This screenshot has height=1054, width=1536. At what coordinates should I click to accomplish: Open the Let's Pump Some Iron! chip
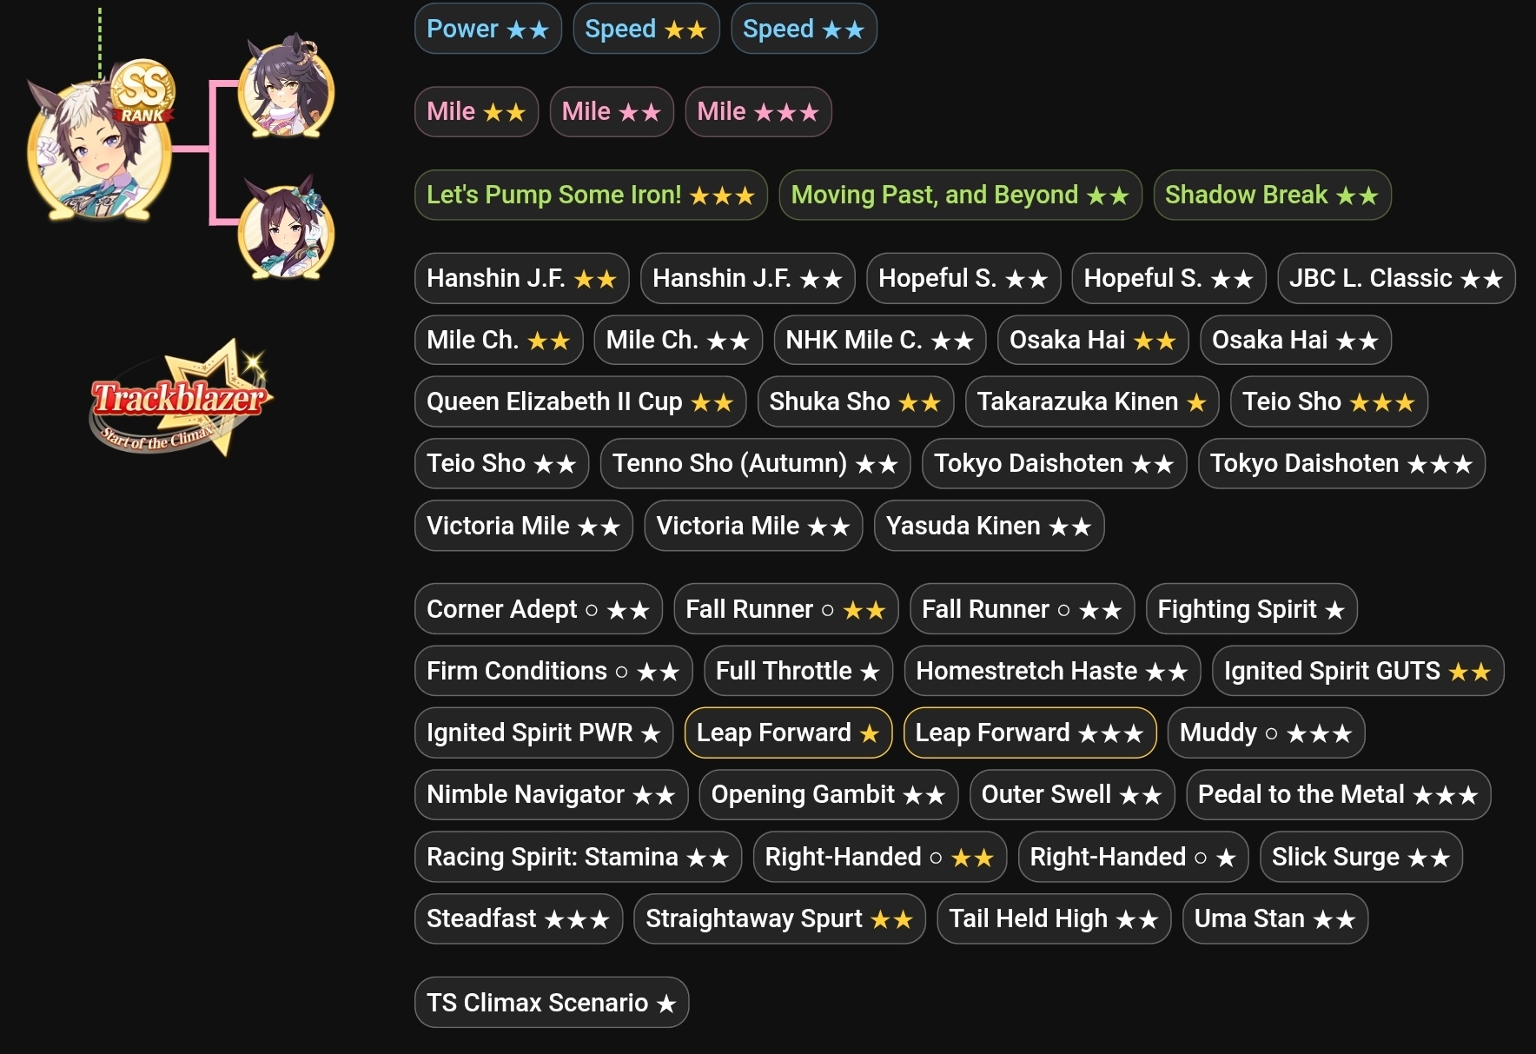[591, 195]
